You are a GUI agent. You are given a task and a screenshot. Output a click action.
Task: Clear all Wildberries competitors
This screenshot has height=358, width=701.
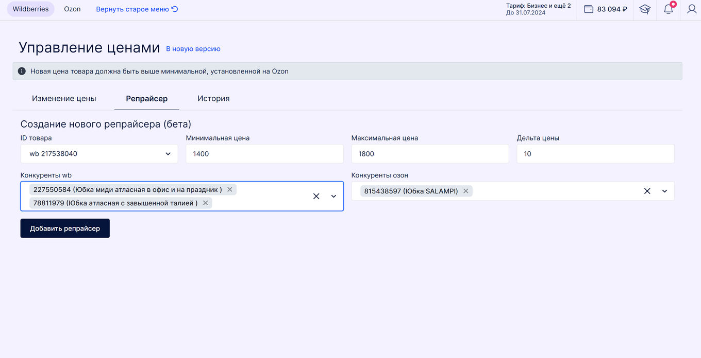pyautogui.click(x=316, y=196)
